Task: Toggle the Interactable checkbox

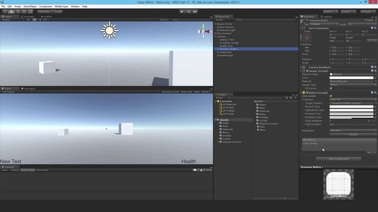Action: 331,96
